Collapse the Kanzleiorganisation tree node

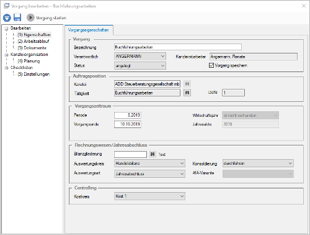tap(6, 55)
